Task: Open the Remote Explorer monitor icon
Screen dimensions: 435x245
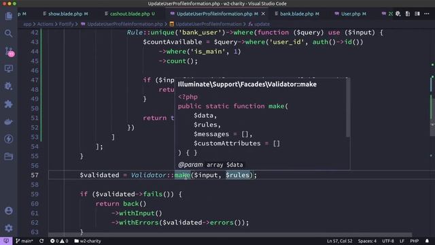Action: pos(9,69)
